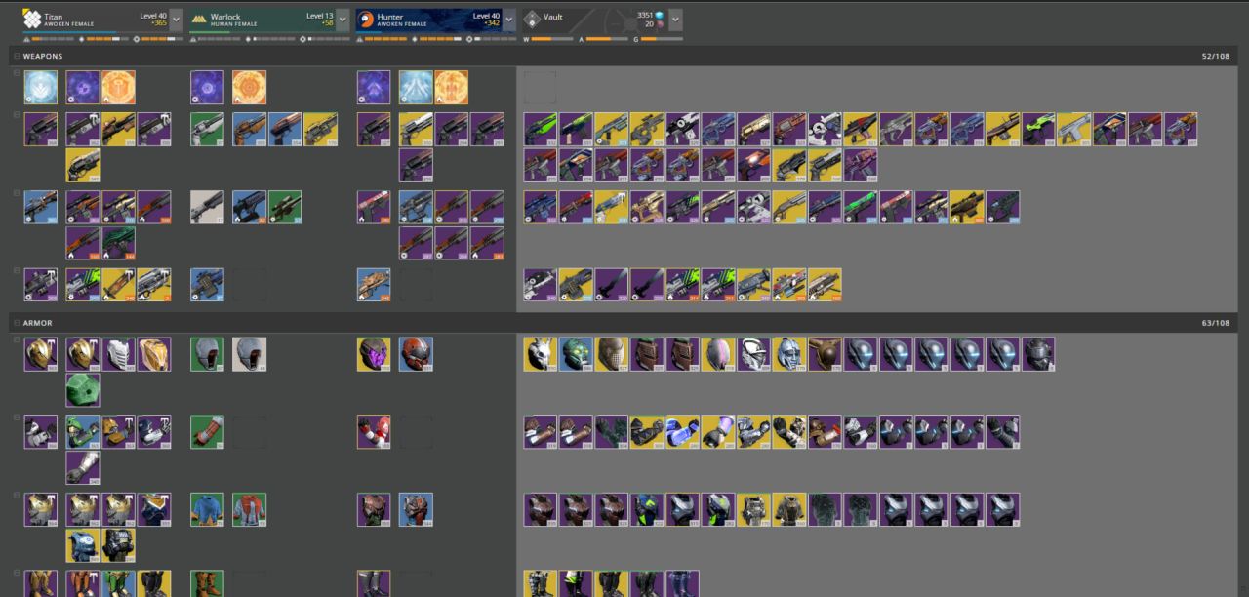Collapse the special weapons row
Screen dimensions: 1249x597
point(17,193)
